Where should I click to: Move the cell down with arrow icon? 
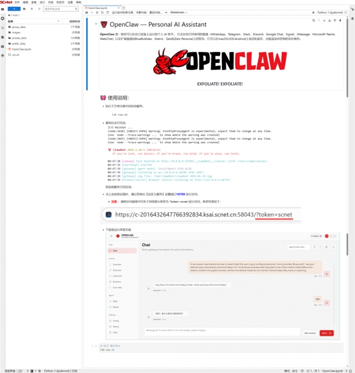click(x=324, y=21)
